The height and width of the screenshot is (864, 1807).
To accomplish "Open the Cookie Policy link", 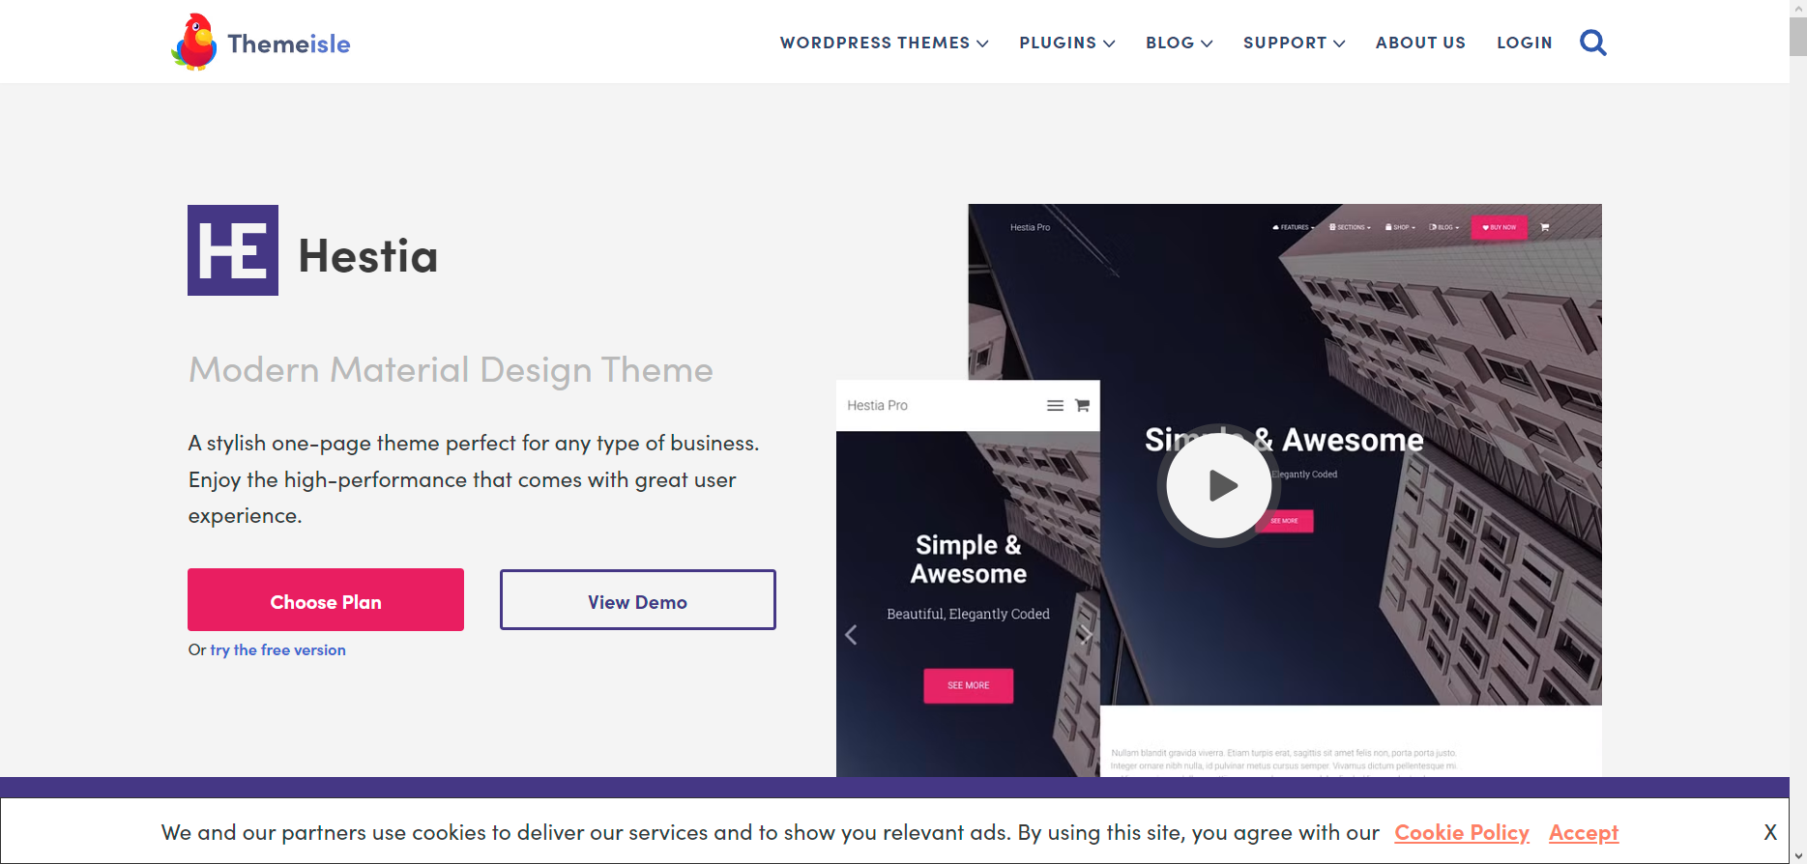I will 1462,833.
